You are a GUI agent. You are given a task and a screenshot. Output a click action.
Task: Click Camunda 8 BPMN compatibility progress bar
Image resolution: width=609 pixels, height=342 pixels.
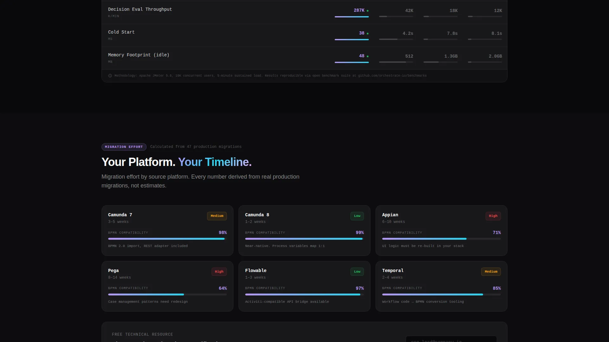304,239
